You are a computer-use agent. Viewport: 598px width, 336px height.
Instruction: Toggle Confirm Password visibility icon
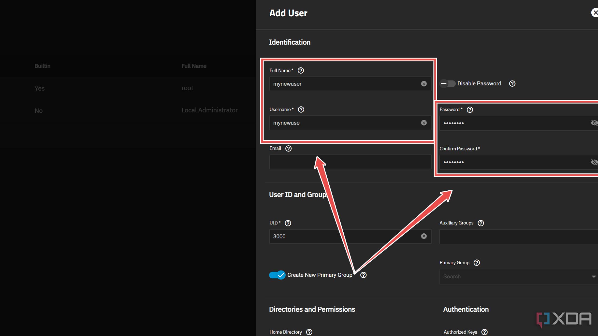pos(594,162)
